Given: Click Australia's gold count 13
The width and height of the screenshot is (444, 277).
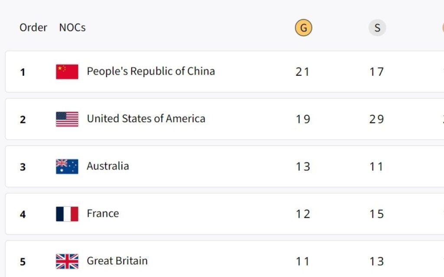Looking at the screenshot, I should pos(303,167).
